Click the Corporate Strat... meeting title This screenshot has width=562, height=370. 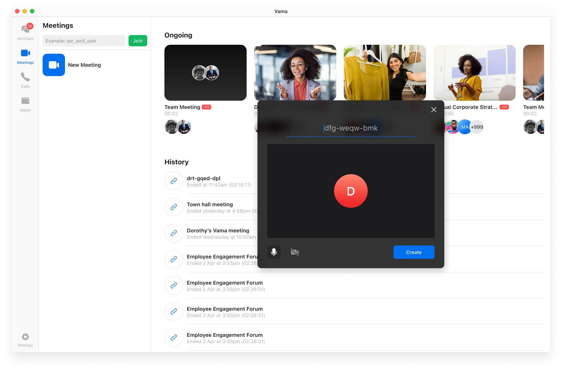(x=471, y=107)
